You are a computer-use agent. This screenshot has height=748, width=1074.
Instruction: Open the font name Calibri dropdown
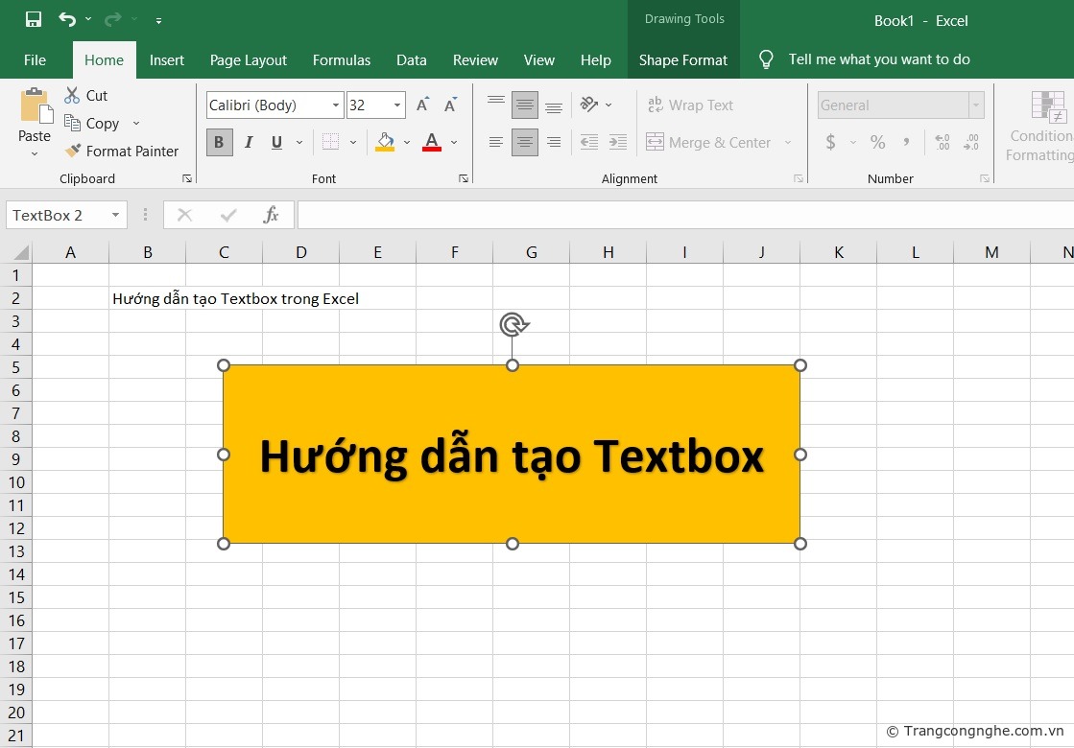click(336, 105)
